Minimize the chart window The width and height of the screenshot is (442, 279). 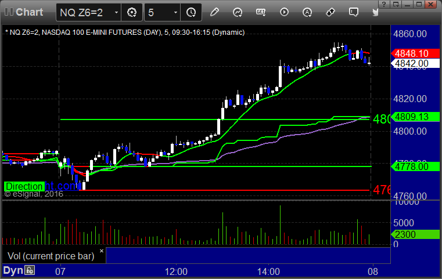tap(407, 4)
